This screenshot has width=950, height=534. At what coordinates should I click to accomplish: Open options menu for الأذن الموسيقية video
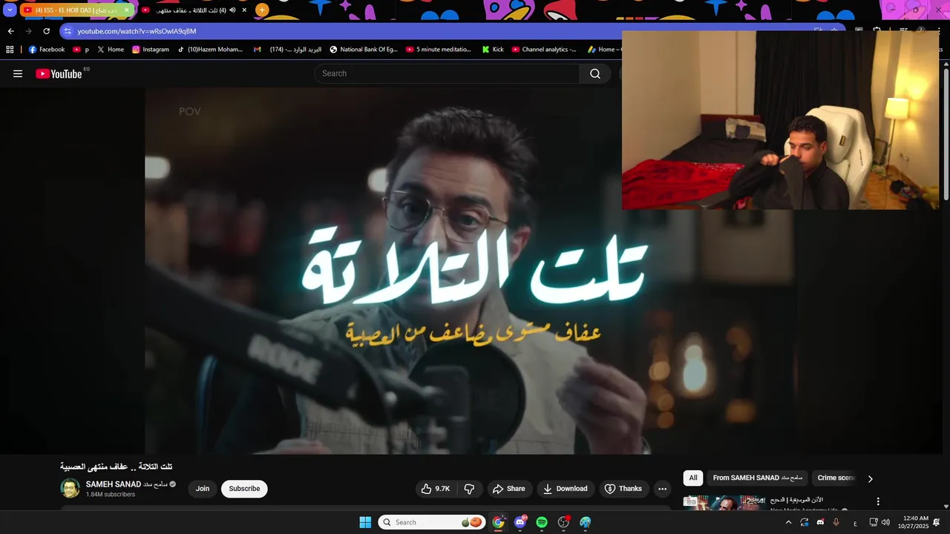point(878,501)
